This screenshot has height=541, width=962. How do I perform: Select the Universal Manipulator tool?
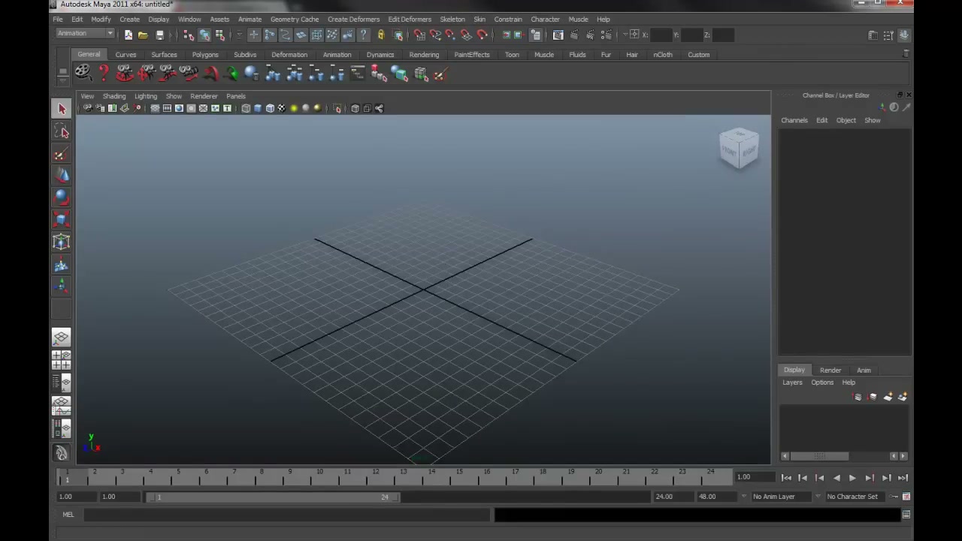pos(62,242)
